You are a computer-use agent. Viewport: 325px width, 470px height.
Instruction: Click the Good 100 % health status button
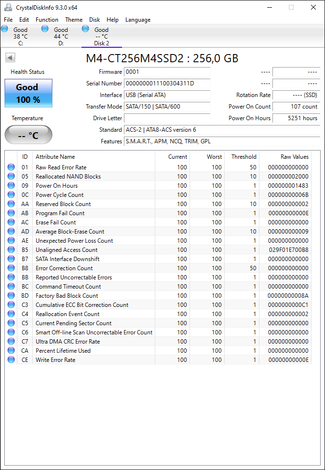[x=28, y=93]
